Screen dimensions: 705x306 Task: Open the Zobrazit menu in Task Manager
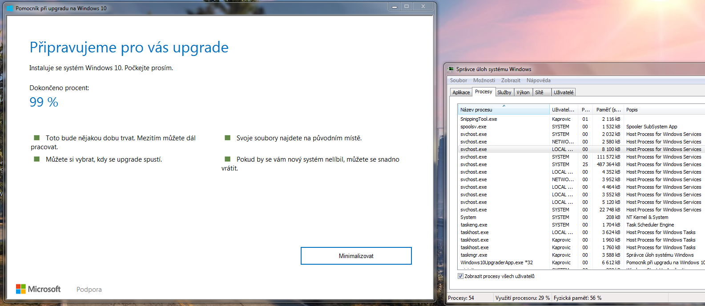click(x=511, y=80)
